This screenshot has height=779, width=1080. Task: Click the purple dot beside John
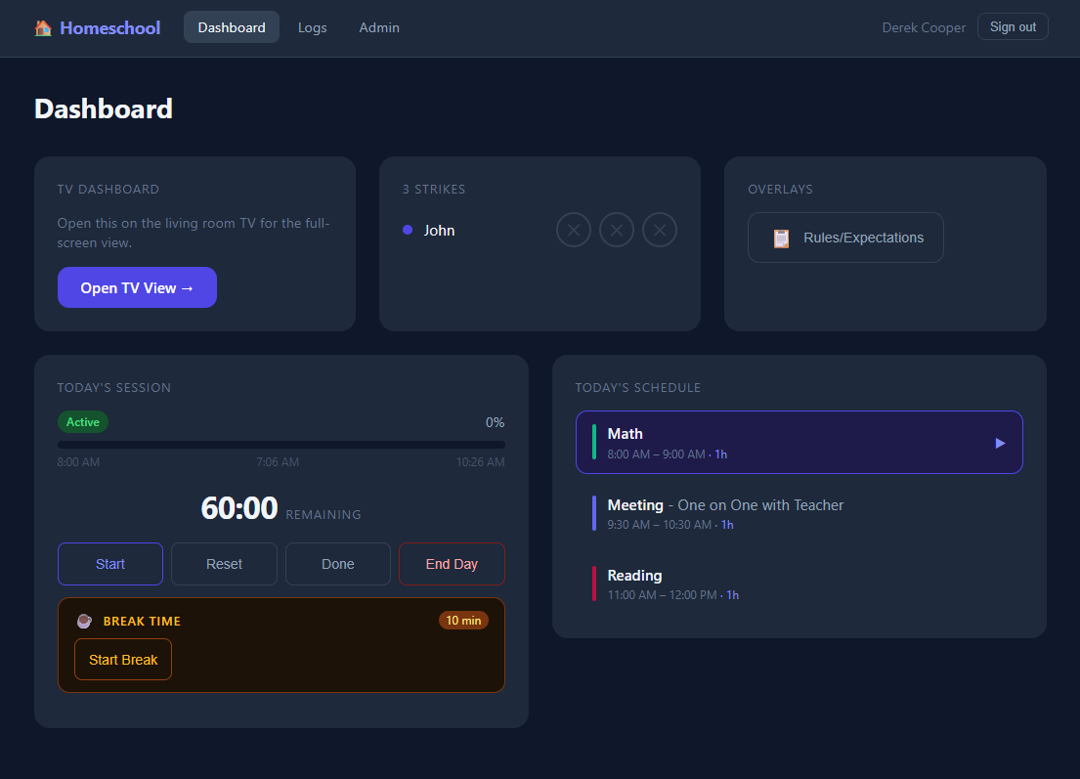[408, 231]
